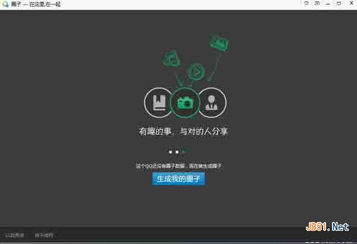
Task: Minimize the 圈子 window
Action: tap(328, 3)
